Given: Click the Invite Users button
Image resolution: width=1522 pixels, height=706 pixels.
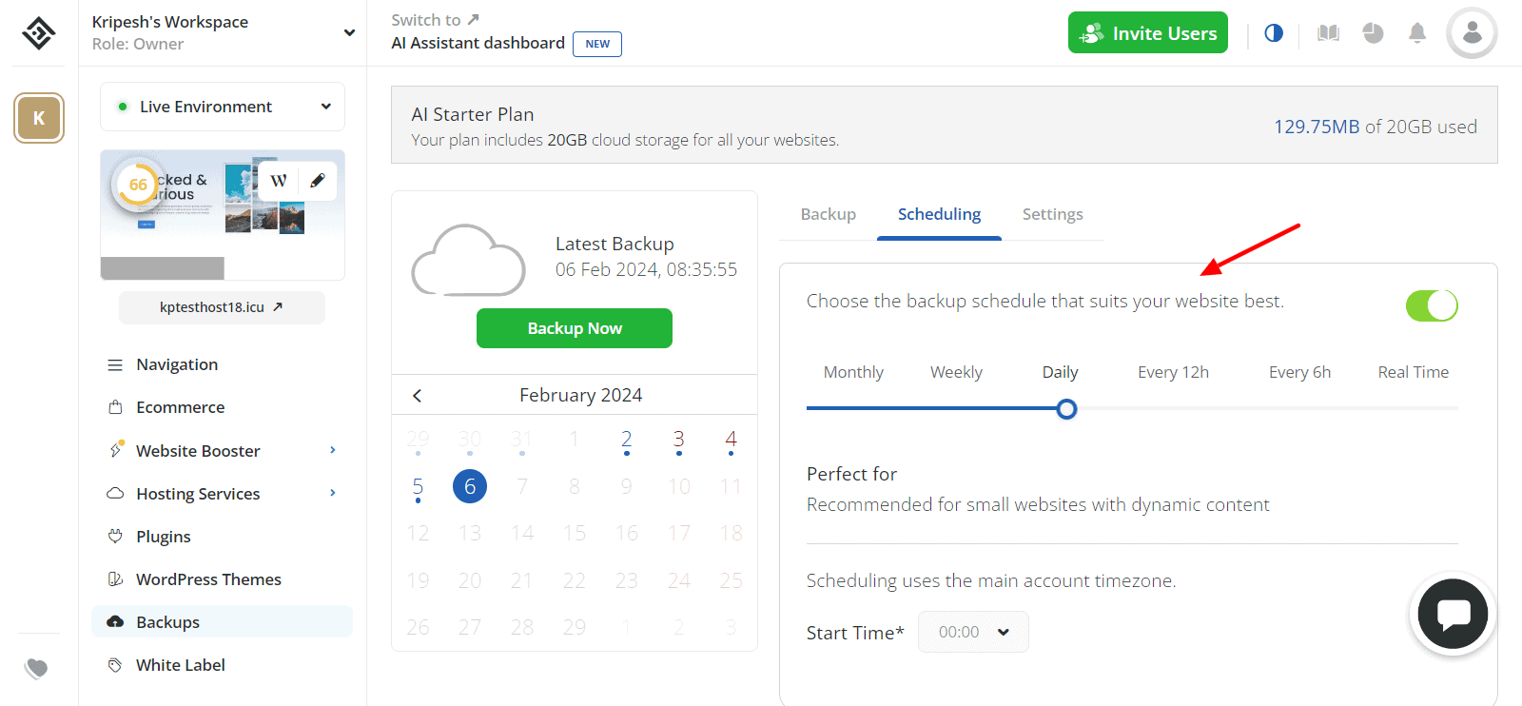Looking at the screenshot, I should (1147, 33).
